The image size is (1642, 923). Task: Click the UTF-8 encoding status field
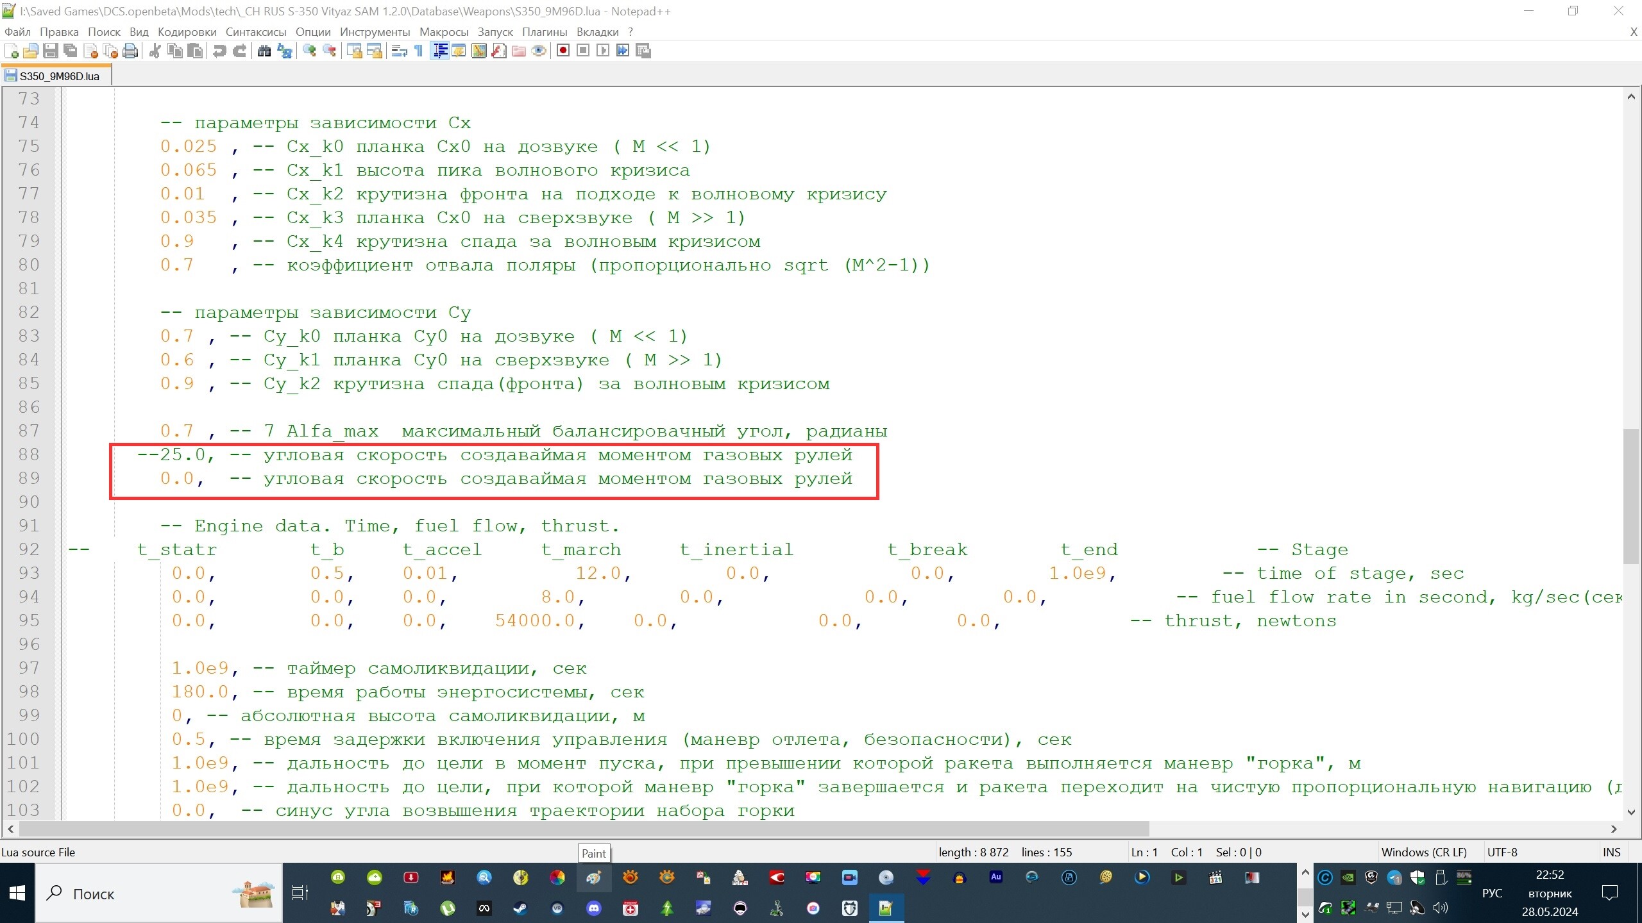[x=1502, y=852]
